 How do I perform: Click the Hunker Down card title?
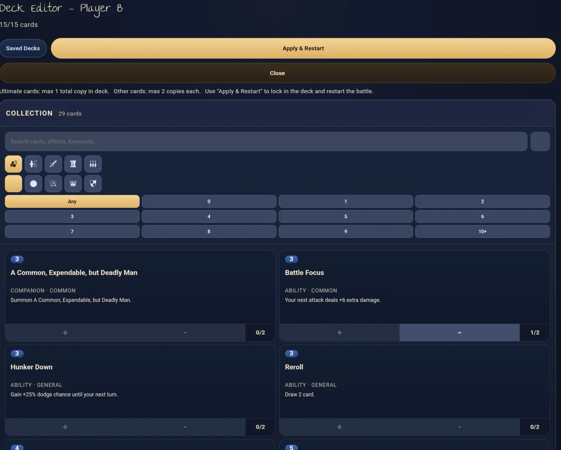coord(32,367)
